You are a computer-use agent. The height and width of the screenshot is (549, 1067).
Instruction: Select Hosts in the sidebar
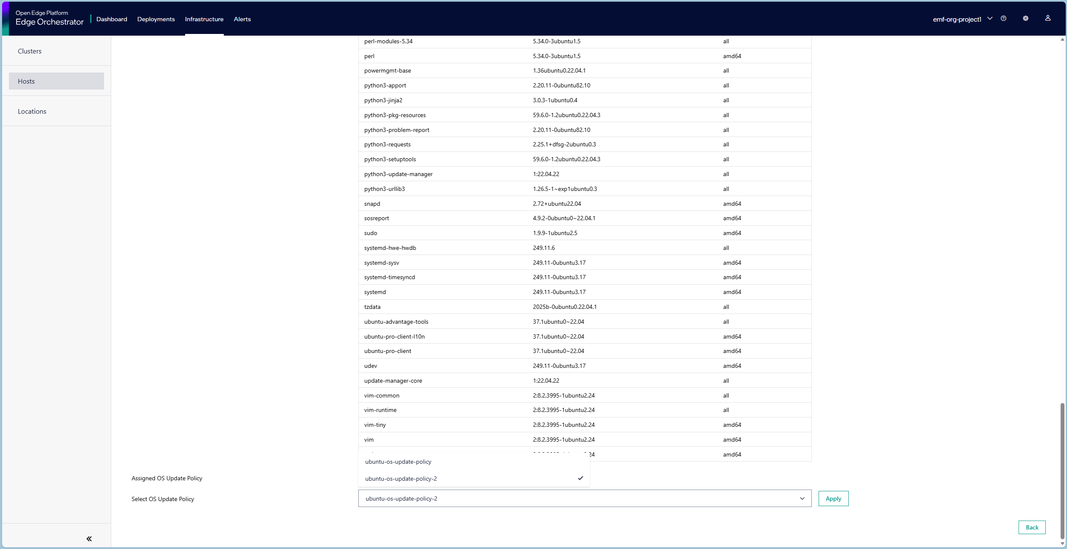[x=26, y=81]
